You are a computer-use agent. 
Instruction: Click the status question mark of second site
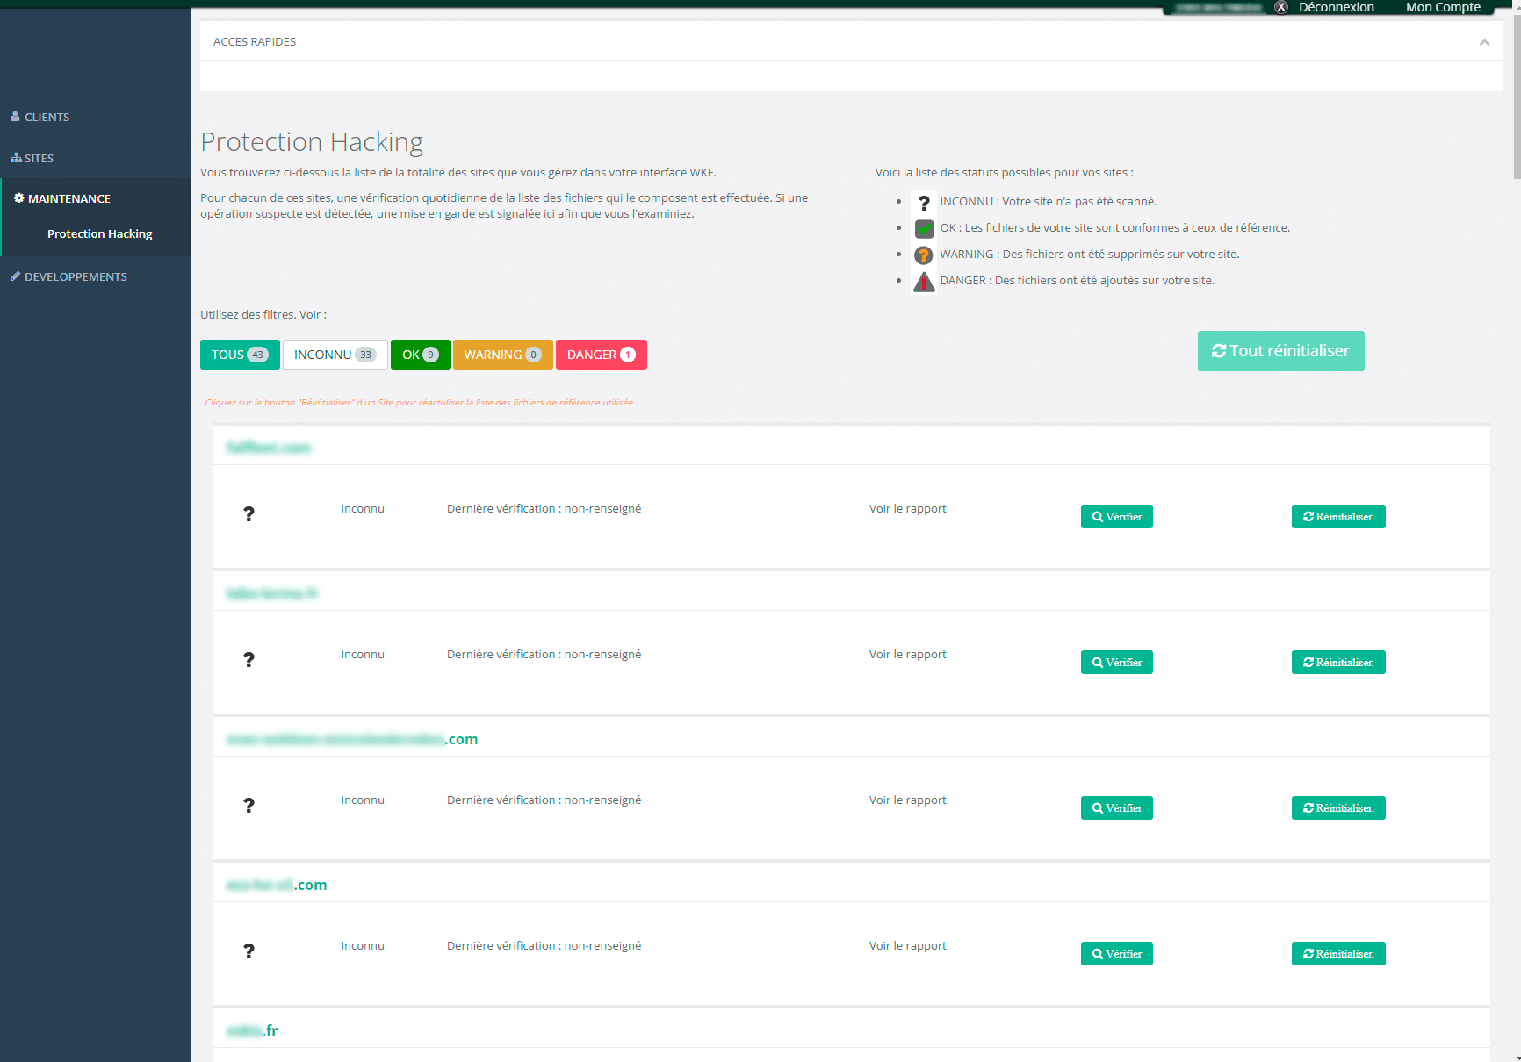[249, 660]
